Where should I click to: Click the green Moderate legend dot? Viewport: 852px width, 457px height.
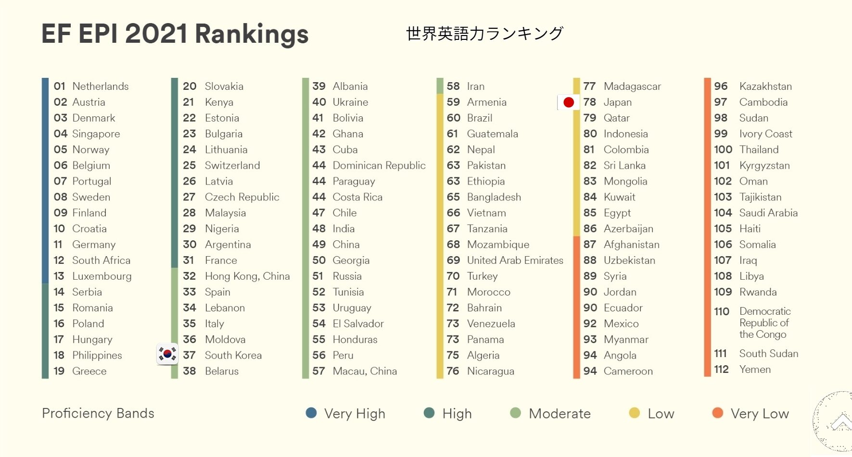[x=515, y=413]
